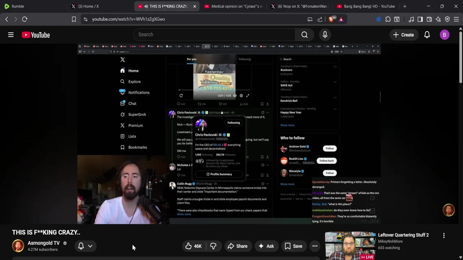Go to YouTube home via logo
Viewport: 463px width, 260px height.
(x=35, y=35)
